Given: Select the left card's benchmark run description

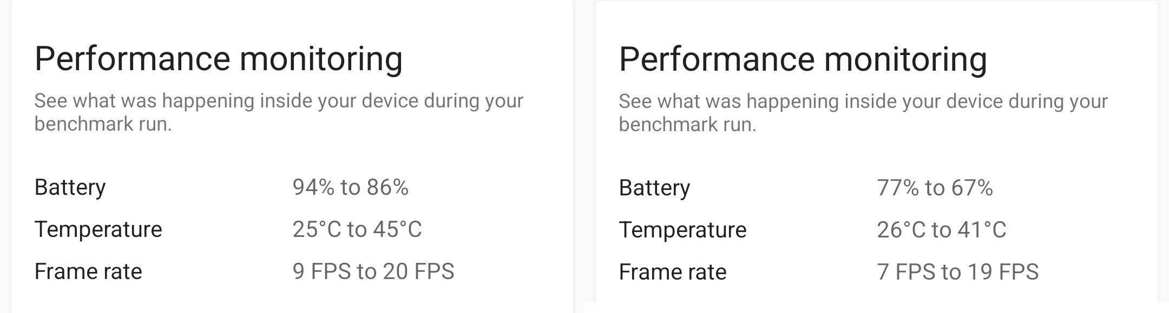Looking at the screenshot, I should 279,112.
